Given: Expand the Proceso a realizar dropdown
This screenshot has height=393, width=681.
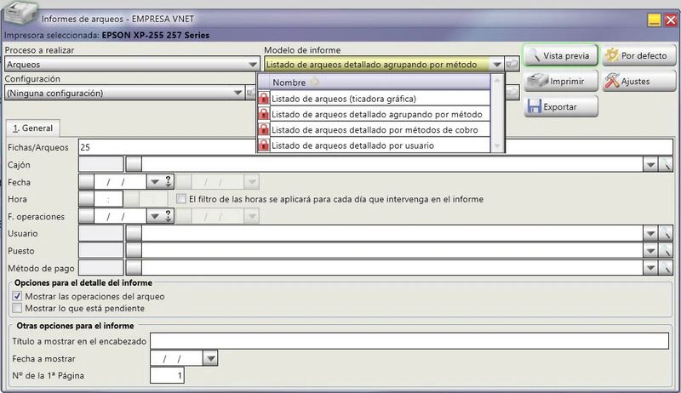Looking at the screenshot, I should [252, 64].
